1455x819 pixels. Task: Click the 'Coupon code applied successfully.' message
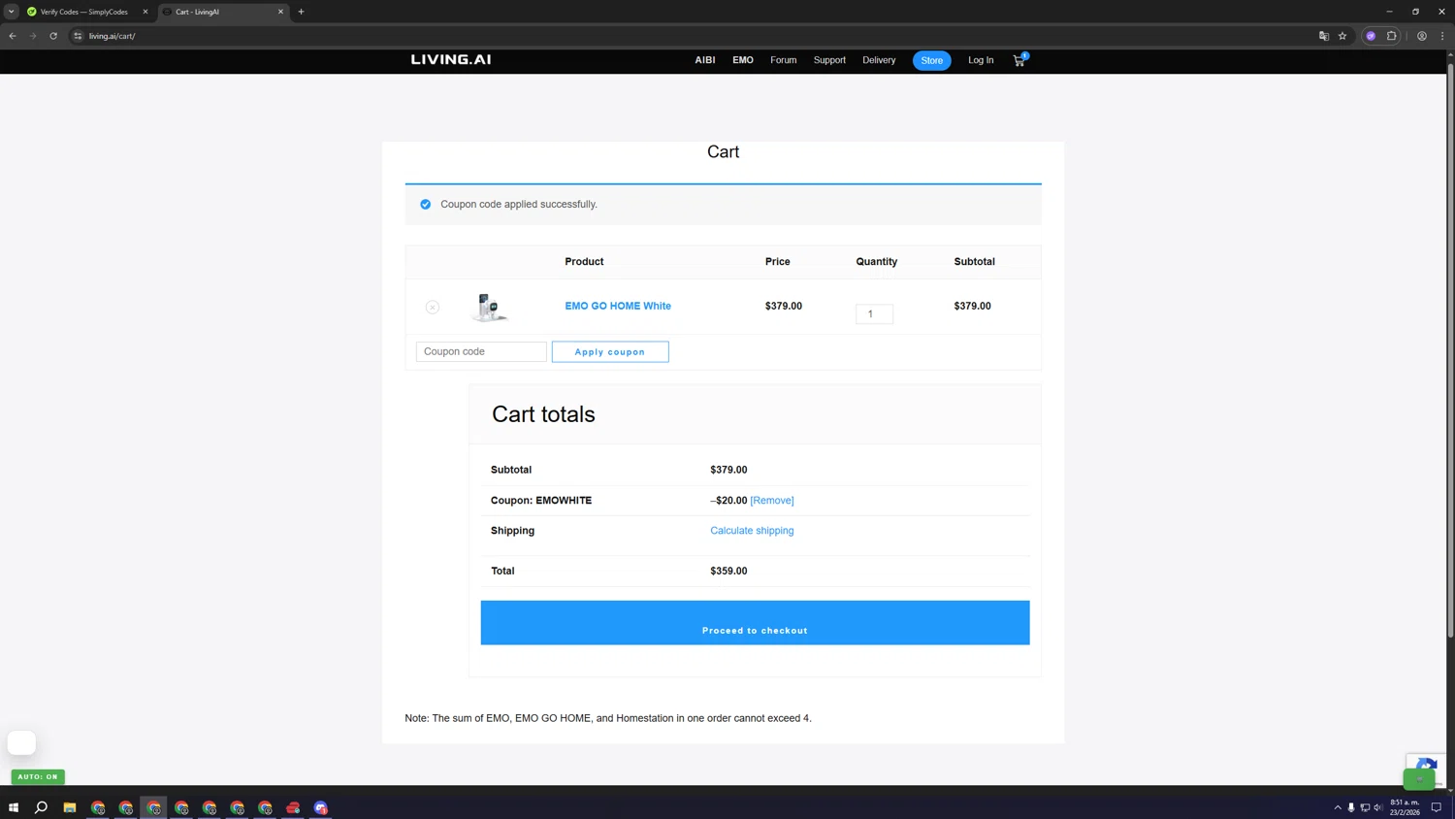519,205
